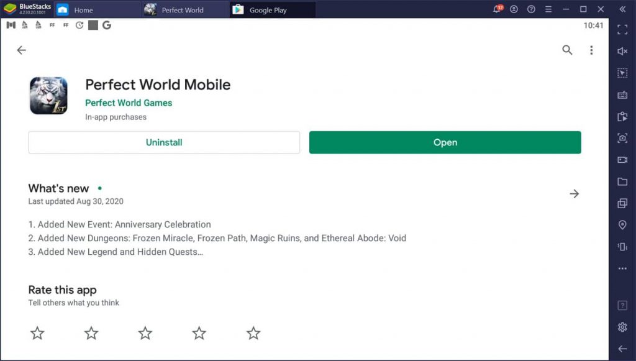Uninstall Perfect World Mobile
This screenshot has height=361, width=636.
point(164,142)
